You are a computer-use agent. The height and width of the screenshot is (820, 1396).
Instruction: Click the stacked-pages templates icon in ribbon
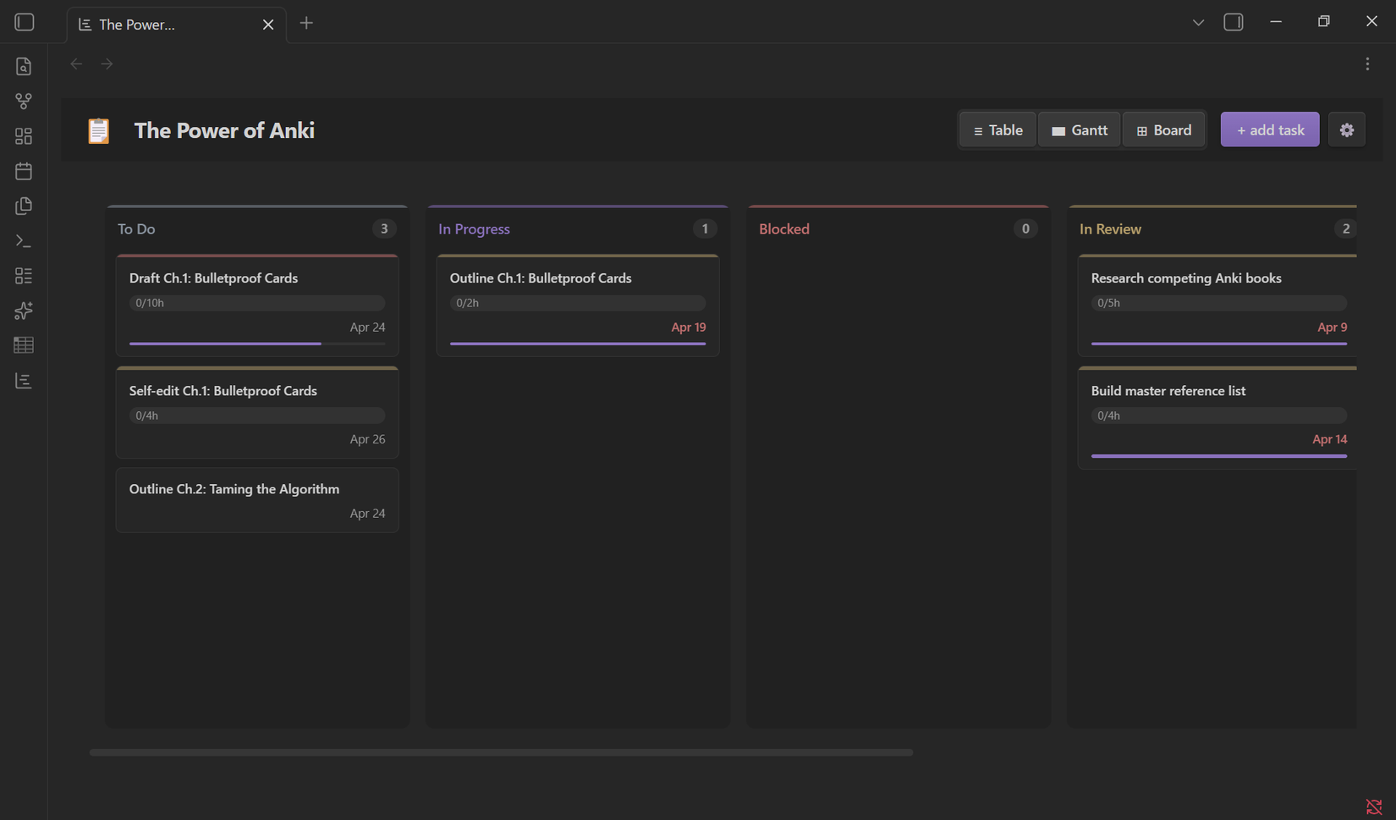(x=24, y=206)
